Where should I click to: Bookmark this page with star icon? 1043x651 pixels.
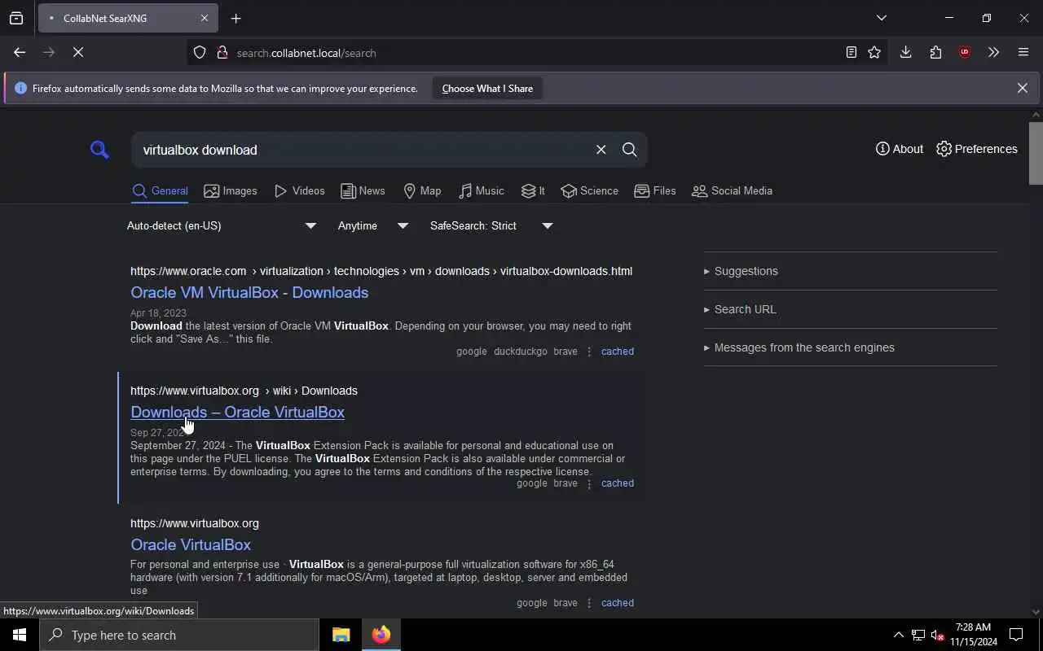pos(874,53)
